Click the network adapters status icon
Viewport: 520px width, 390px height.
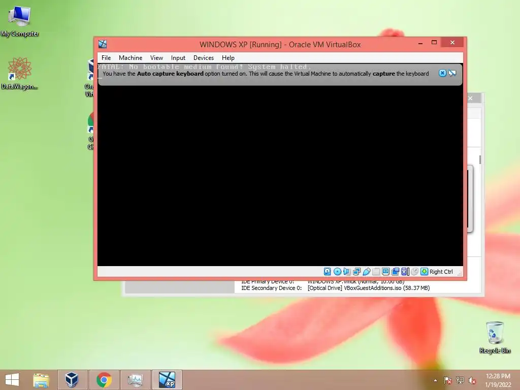pyautogui.click(x=356, y=272)
